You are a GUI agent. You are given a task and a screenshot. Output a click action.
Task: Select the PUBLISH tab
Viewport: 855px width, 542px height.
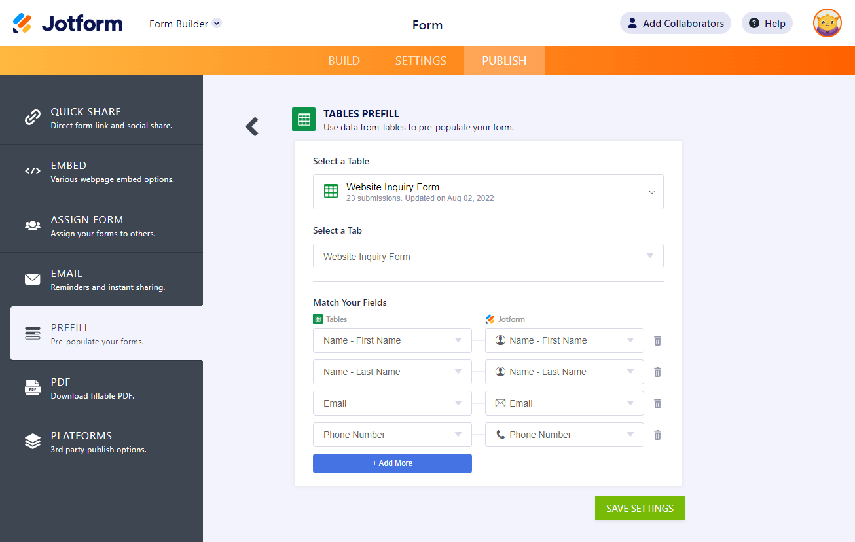tap(504, 60)
